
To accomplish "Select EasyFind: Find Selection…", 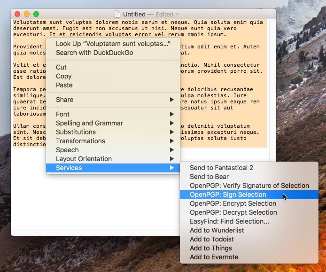I will (249, 221).
